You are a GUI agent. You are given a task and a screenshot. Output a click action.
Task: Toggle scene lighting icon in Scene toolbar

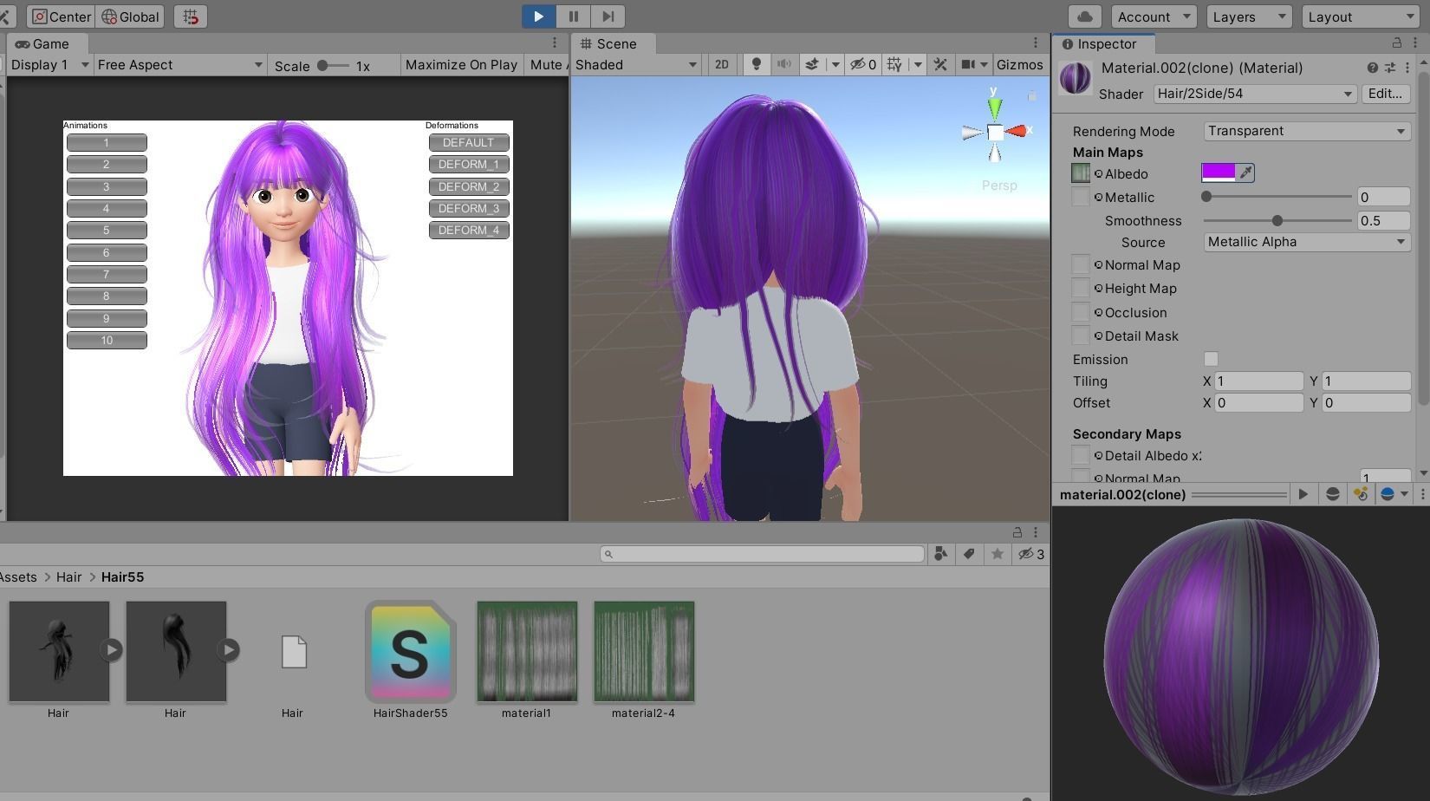coord(756,64)
